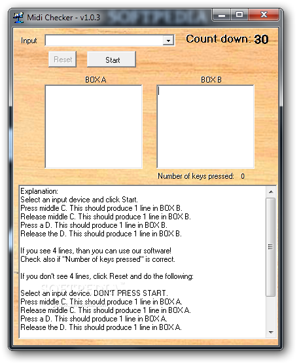Click the explanation vertical scrollbar thumb
The width and height of the screenshot is (297, 364).
271,247
